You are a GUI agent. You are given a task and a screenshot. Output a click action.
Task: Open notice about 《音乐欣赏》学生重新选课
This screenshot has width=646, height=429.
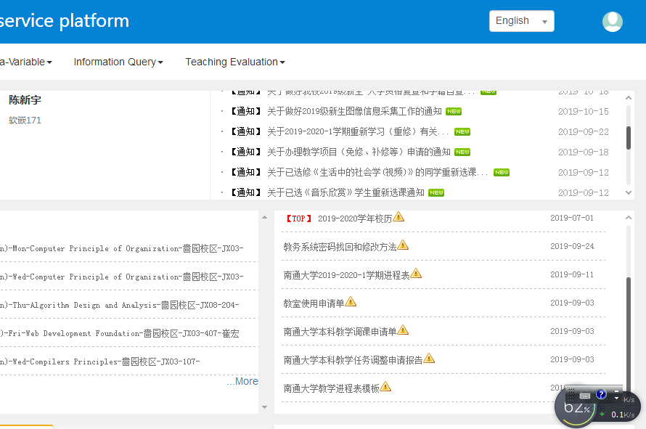tap(346, 192)
